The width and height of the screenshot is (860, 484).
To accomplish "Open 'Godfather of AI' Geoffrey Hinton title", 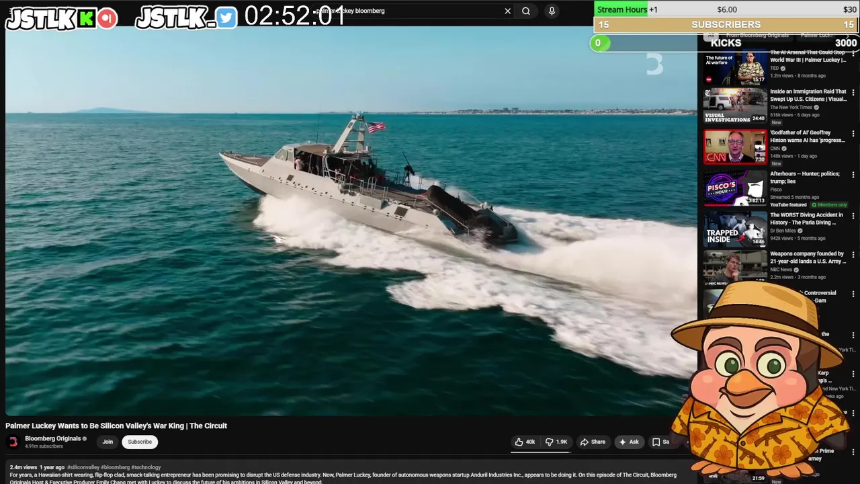I will click(x=808, y=136).
